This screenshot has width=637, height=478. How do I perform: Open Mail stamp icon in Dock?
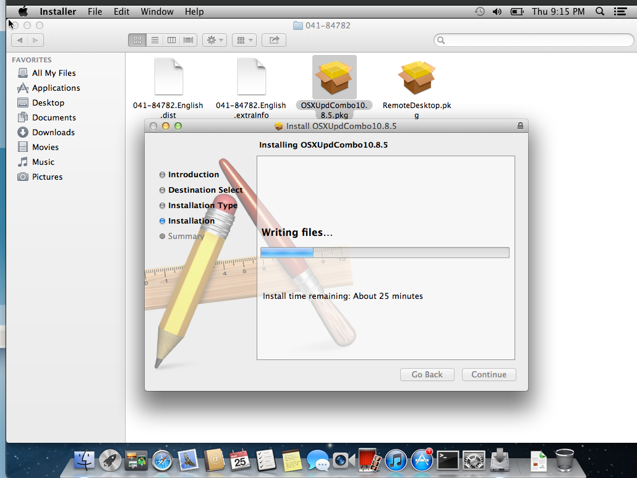coord(188,461)
